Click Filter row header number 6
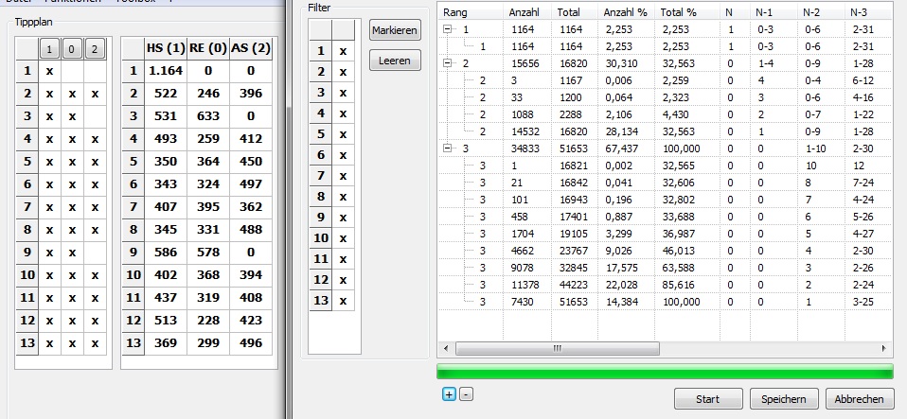Image resolution: width=907 pixels, height=419 pixels. 320,155
